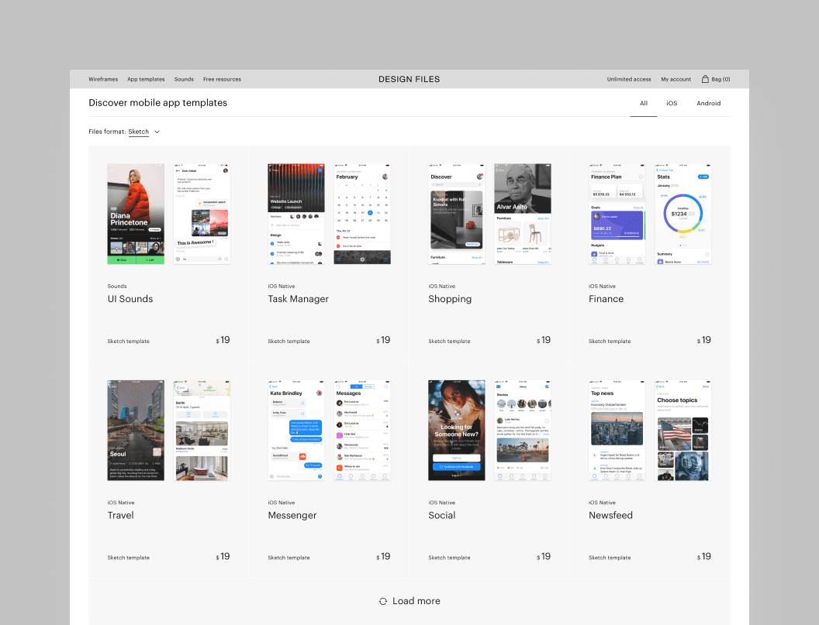The height and width of the screenshot is (625, 819).
Task: Open the App templates menu item
Action: (x=146, y=79)
